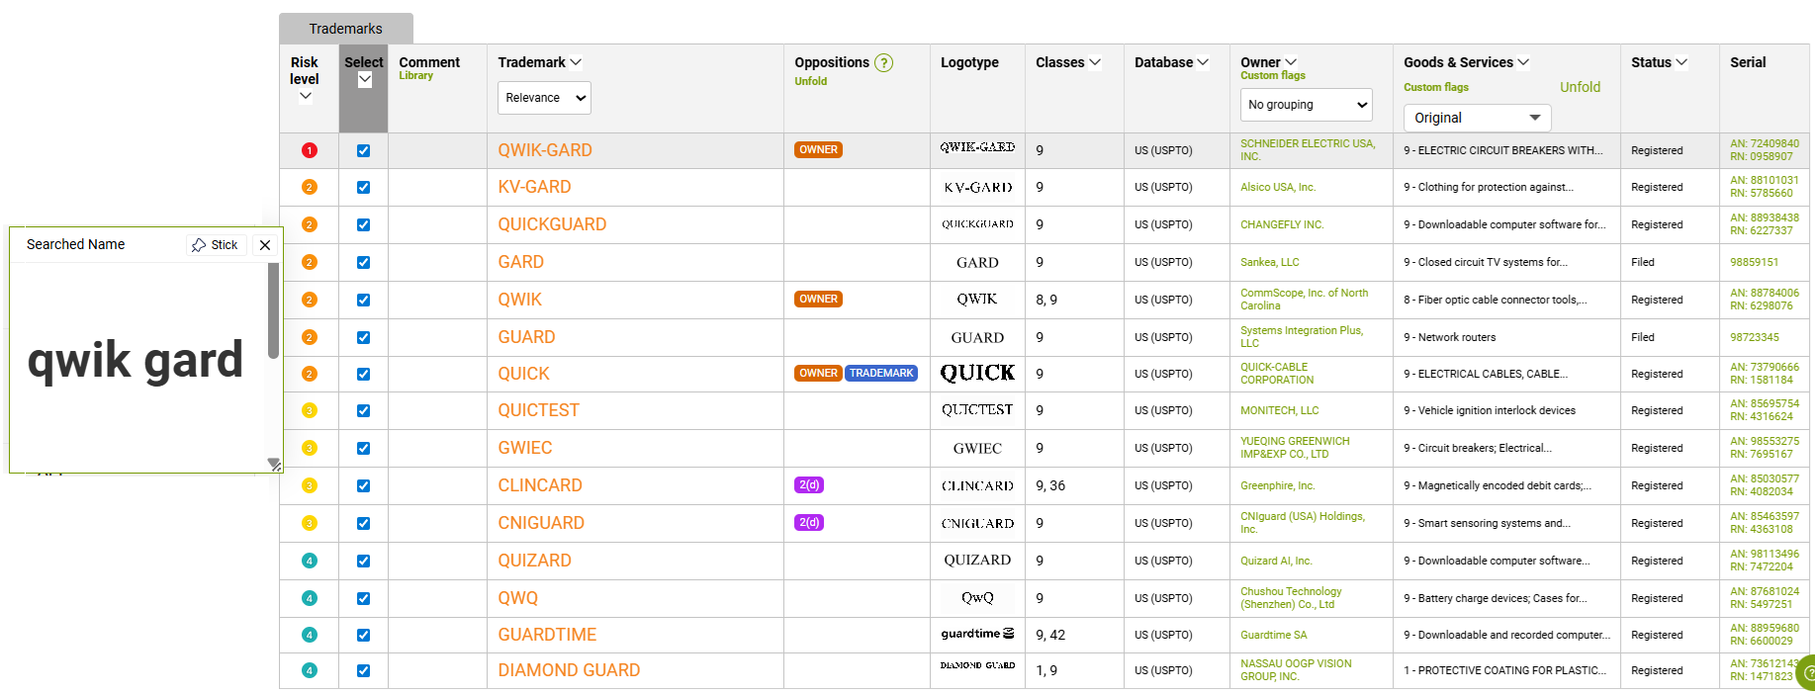This screenshot has height=694, width=1815.
Task: Click the Oppositions help question mark icon
Action: (x=883, y=62)
